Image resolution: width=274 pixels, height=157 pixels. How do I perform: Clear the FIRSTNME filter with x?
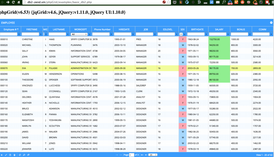click(x=41, y=34)
